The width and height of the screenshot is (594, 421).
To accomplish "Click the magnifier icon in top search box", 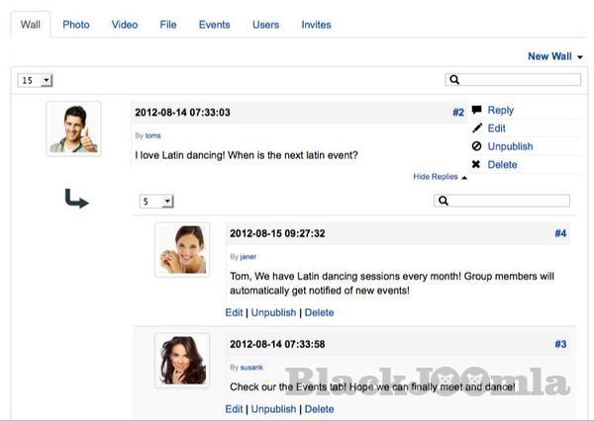I will (x=454, y=80).
